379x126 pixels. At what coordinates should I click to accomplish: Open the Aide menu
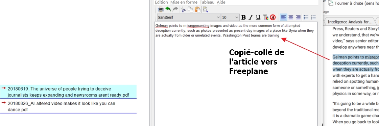click(221, 2)
